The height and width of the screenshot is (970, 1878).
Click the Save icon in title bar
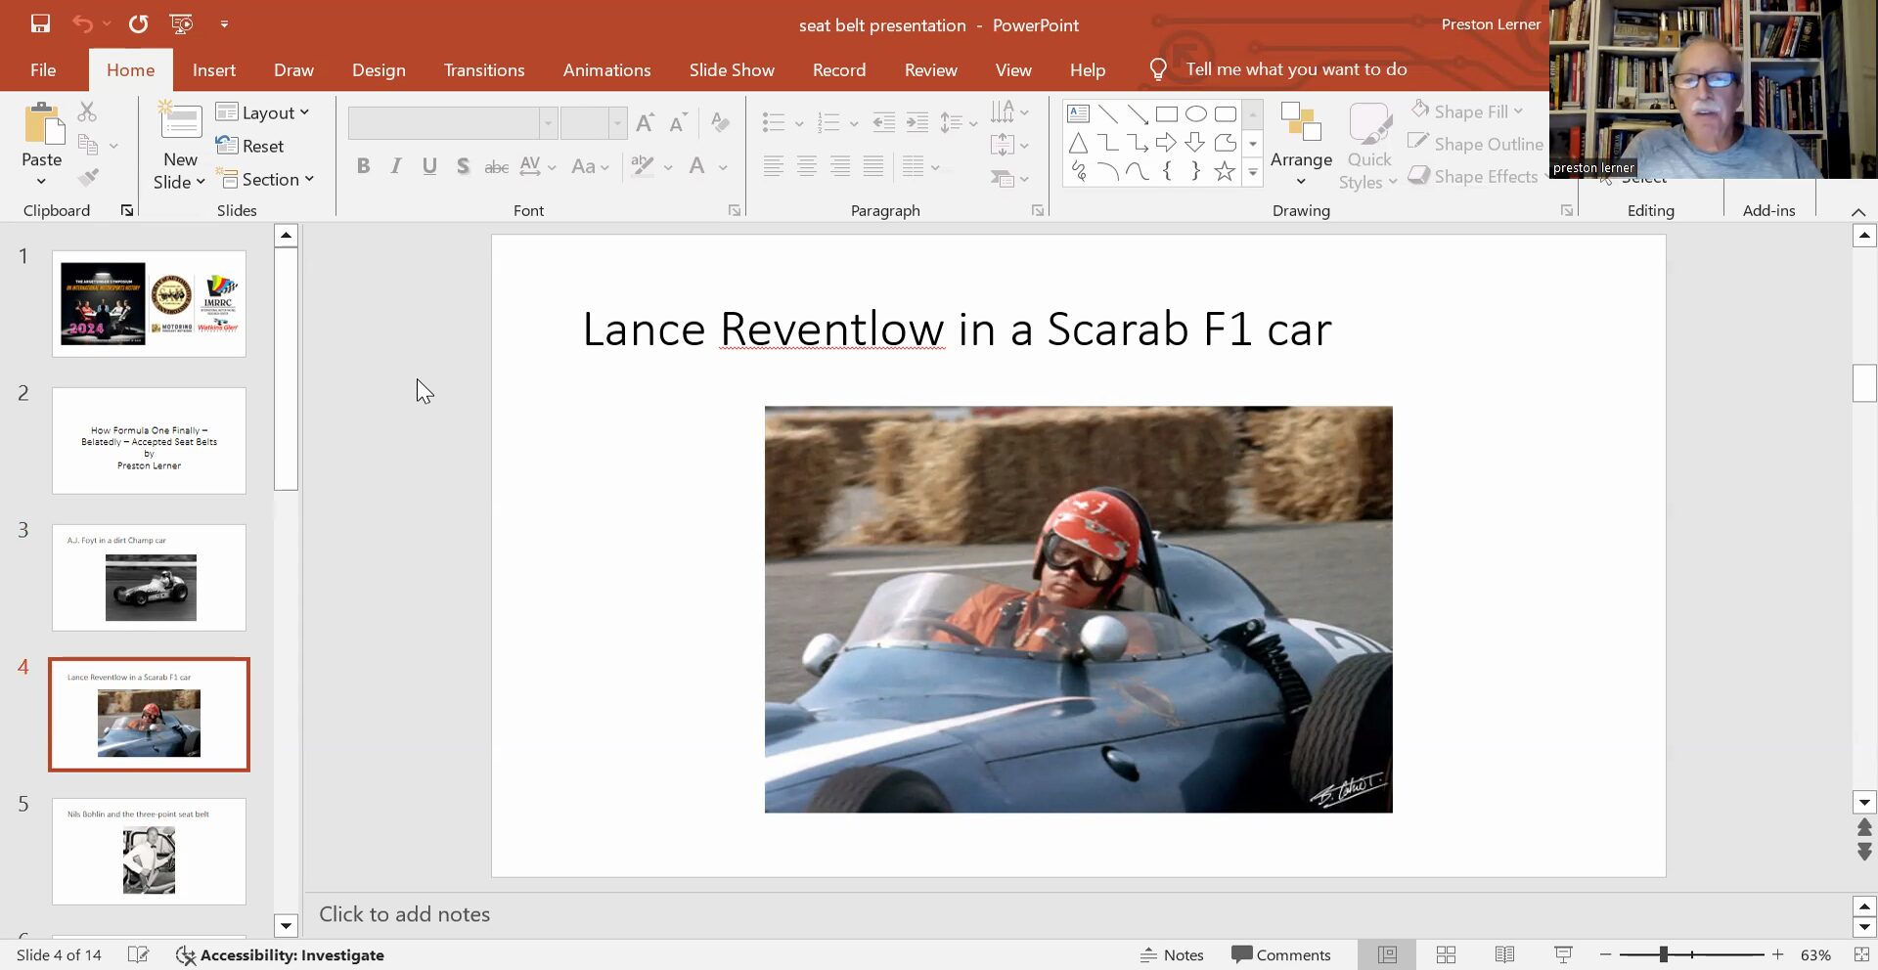40,23
